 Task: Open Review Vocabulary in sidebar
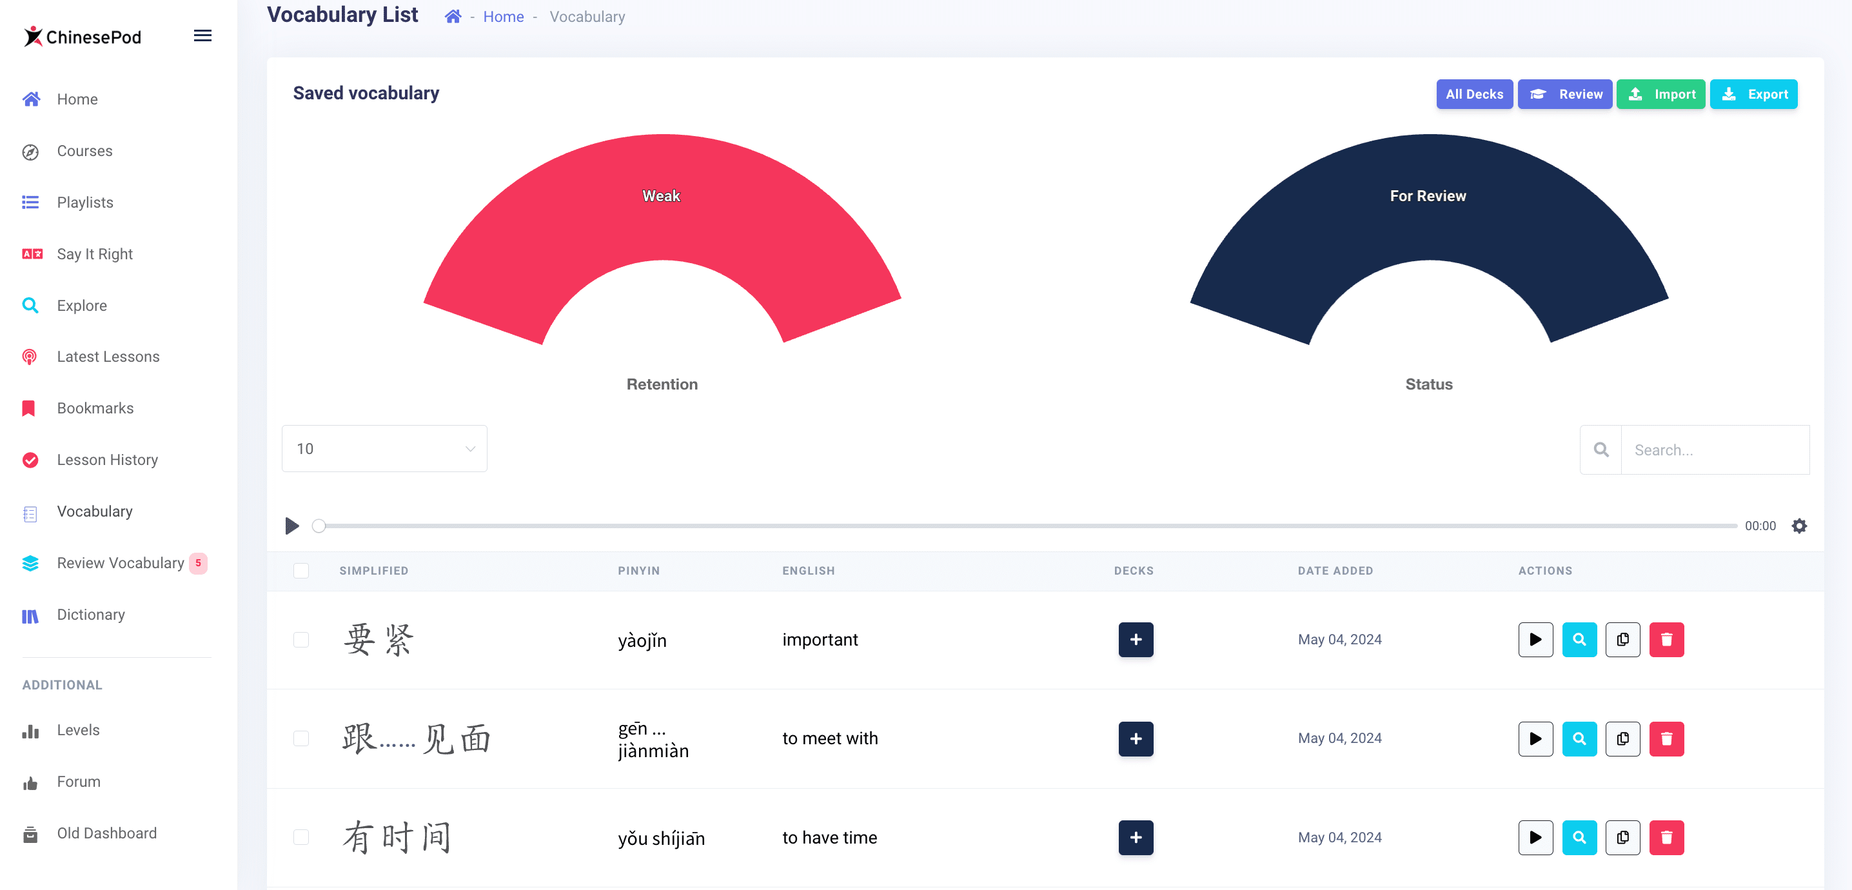(x=120, y=563)
